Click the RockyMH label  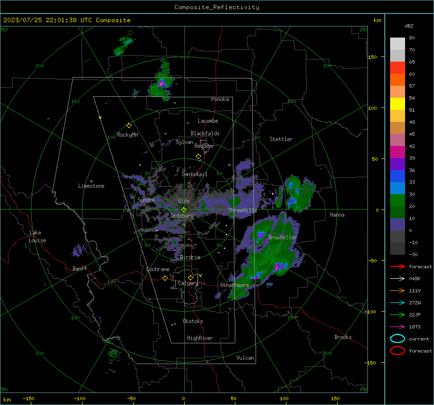pos(127,135)
